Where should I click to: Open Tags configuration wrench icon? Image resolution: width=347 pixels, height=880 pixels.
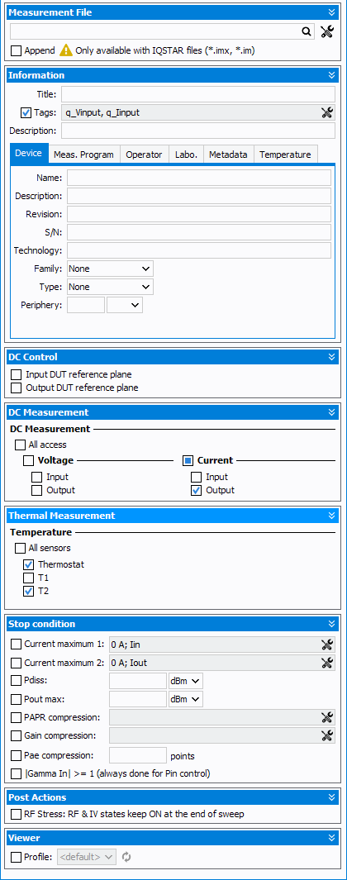tap(327, 112)
